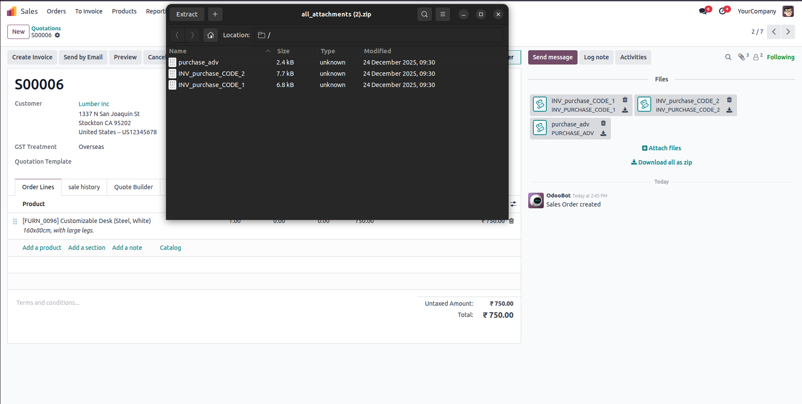This screenshot has height=404, width=802.
Task: Open the archive manager hamburger menu
Action: tap(442, 14)
